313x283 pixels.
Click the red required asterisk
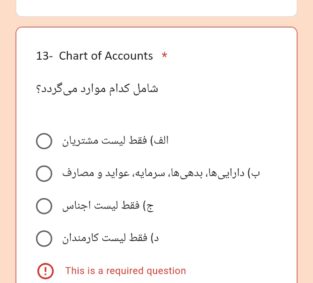[164, 55]
